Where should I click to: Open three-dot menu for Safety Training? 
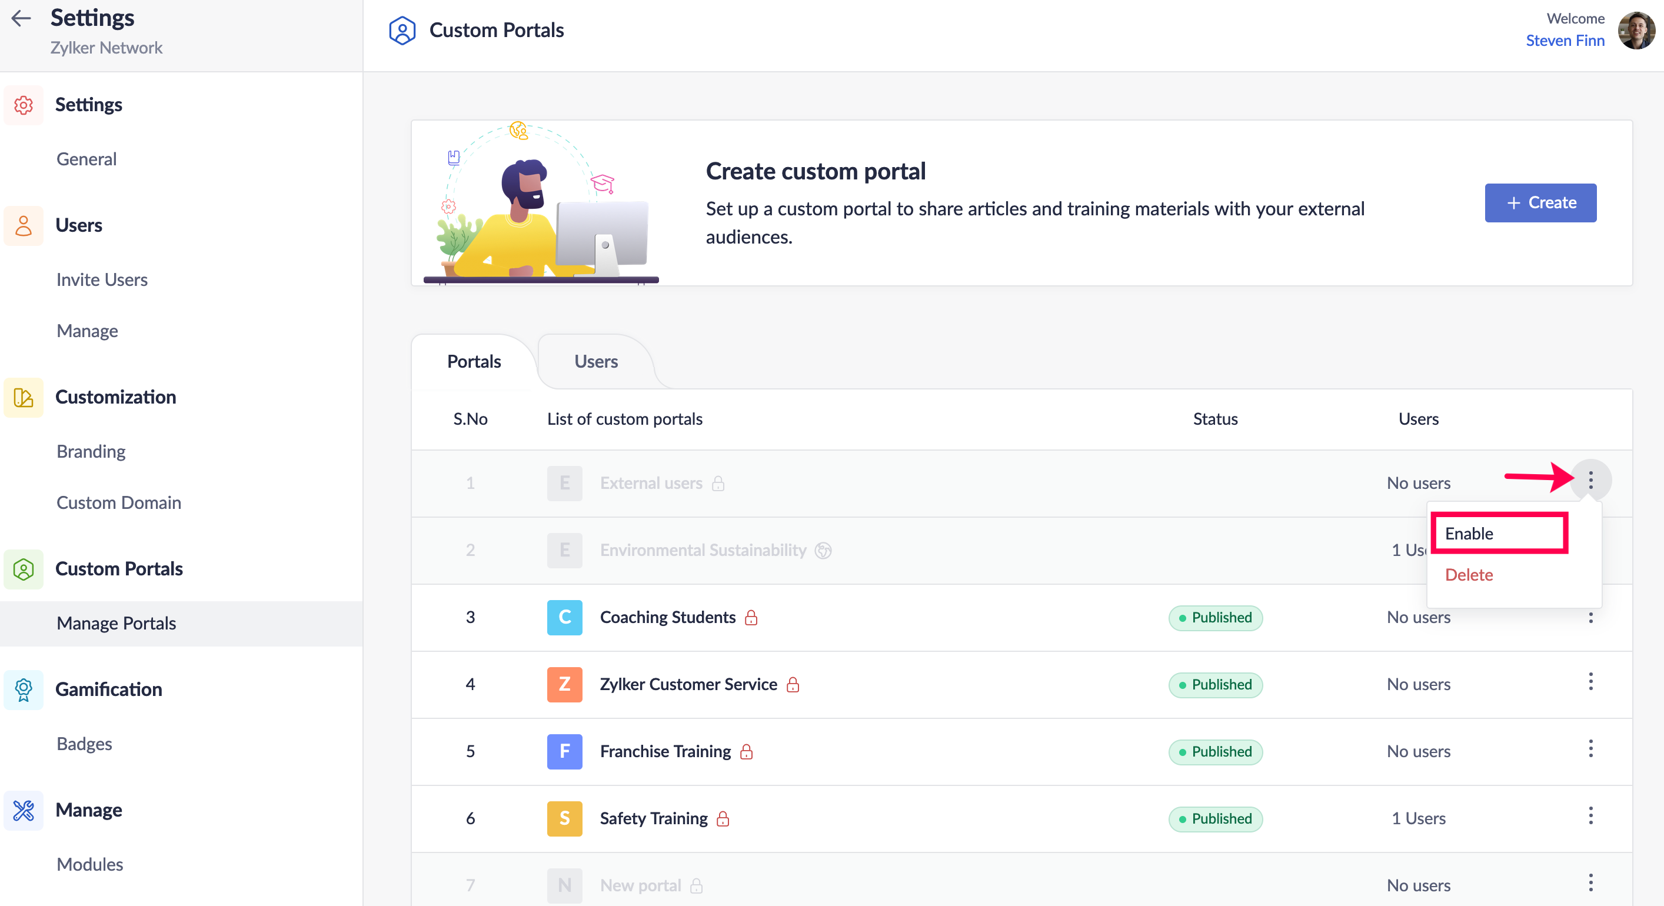tap(1590, 816)
